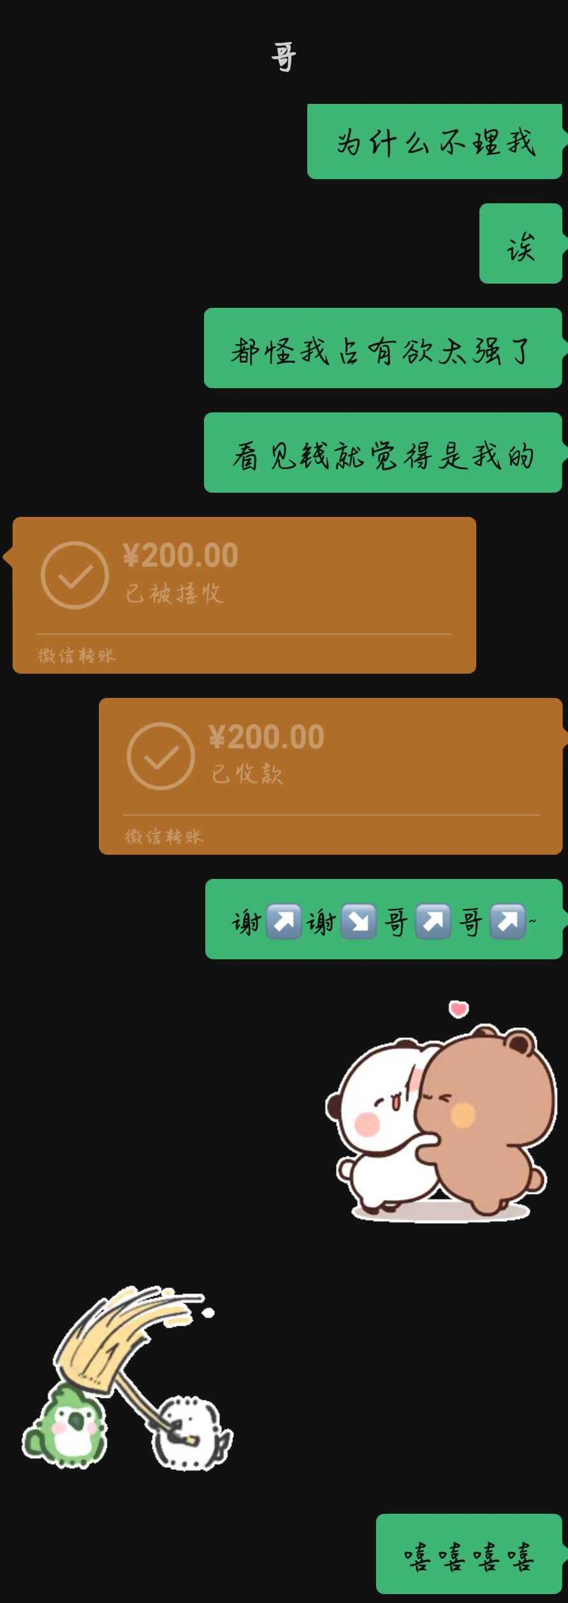Tap the down-right arrow emoji in message
Viewport: 568px width, 1603px height.
(x=359, y=921)
